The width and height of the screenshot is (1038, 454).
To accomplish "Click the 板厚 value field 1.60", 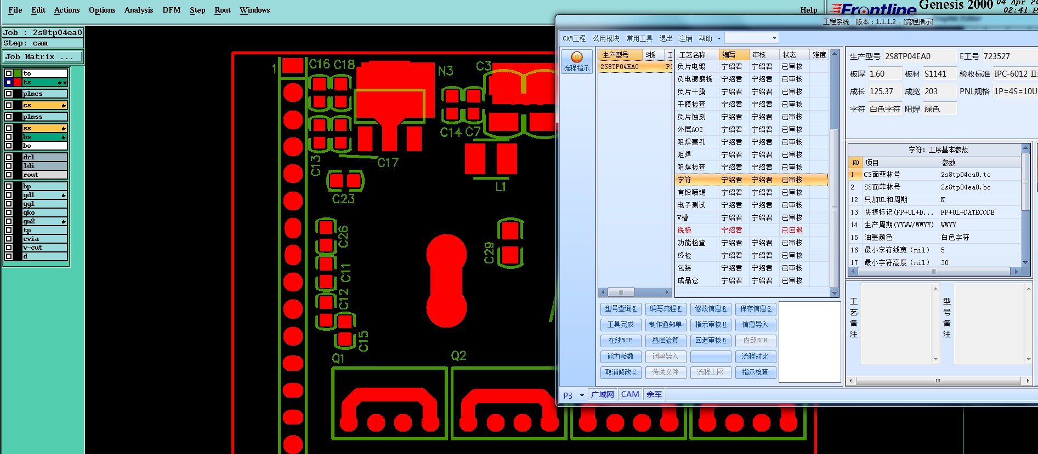I will pos(884,74).
